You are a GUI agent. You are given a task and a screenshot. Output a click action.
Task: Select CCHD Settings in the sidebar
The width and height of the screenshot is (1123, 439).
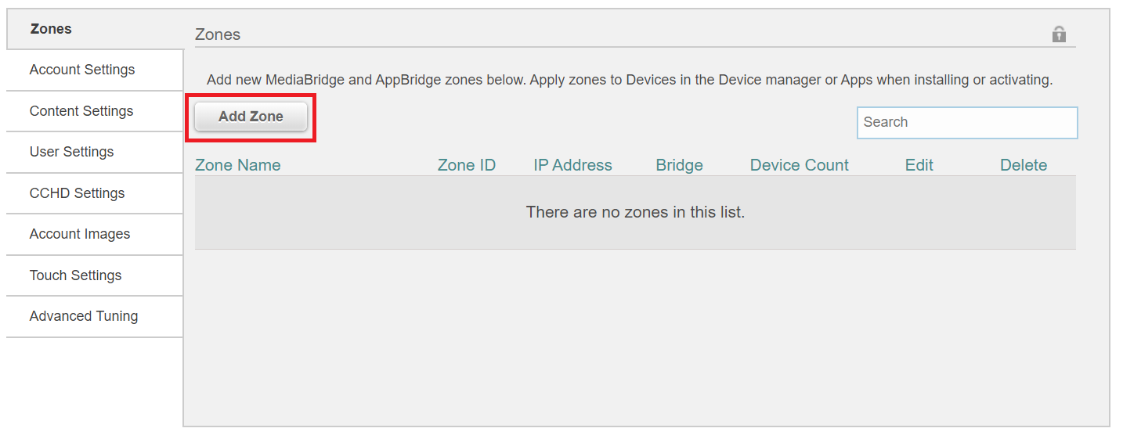(77, 193)
